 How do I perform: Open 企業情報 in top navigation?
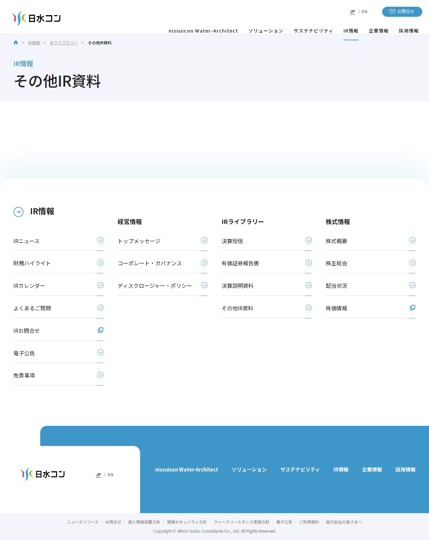click(x=379, y=31)
